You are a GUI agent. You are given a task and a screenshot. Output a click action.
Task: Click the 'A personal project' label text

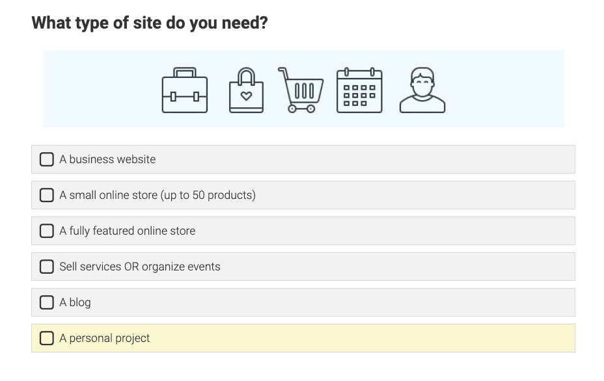(x=104, y=338)
